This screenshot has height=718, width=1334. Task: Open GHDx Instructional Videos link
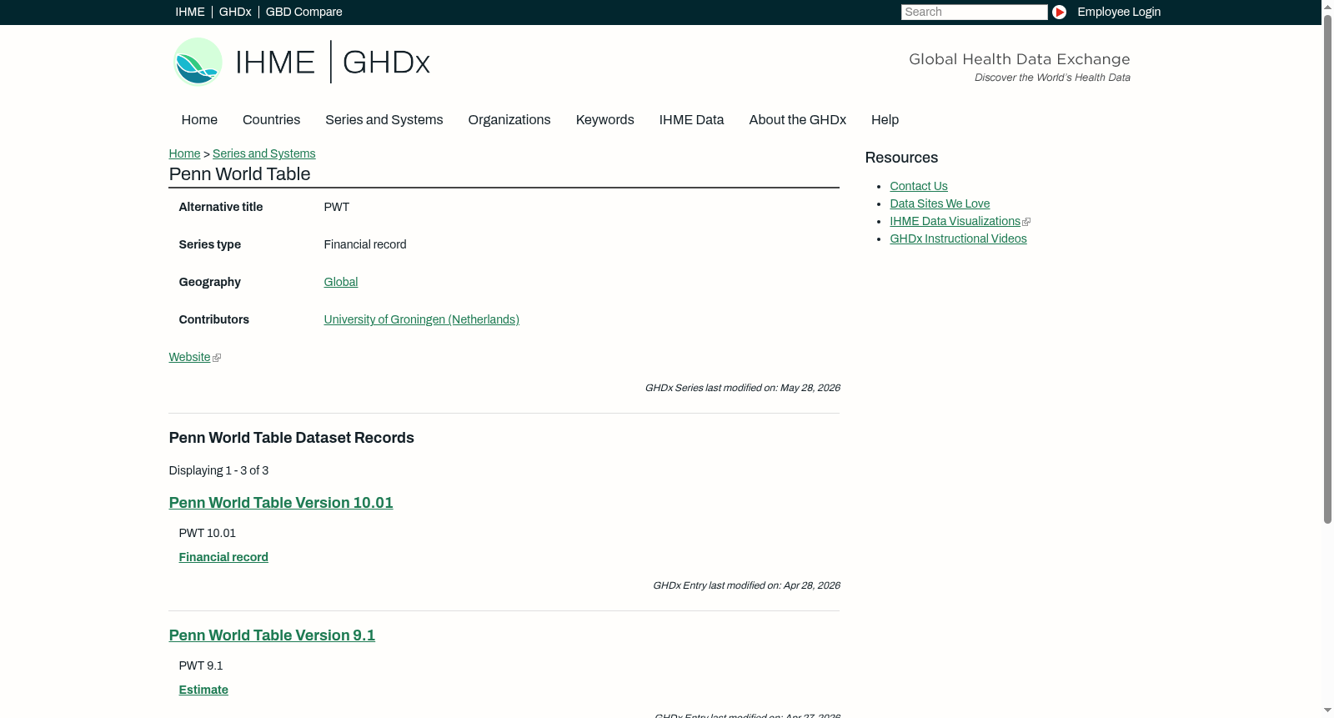pyautogui.click(x=958, y=238)
